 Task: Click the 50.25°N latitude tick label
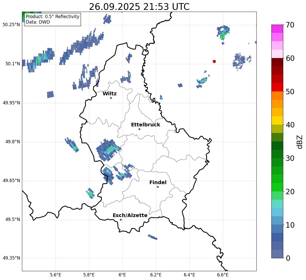point(11,25)
